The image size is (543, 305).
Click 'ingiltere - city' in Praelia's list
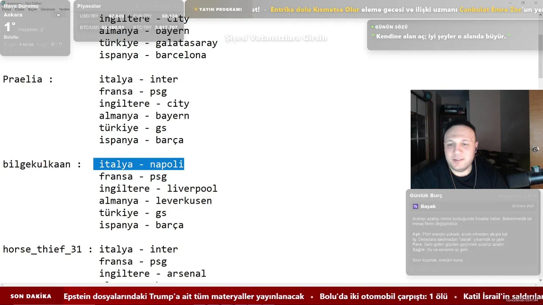[144, 104]
